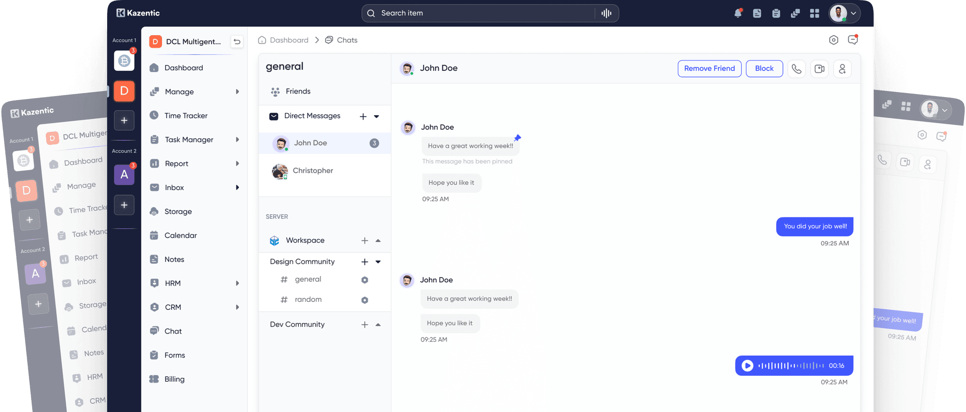Click the pin icon on the pinned message
The width and height of the screenshot is (966, 412).
[x=517, y=138]
